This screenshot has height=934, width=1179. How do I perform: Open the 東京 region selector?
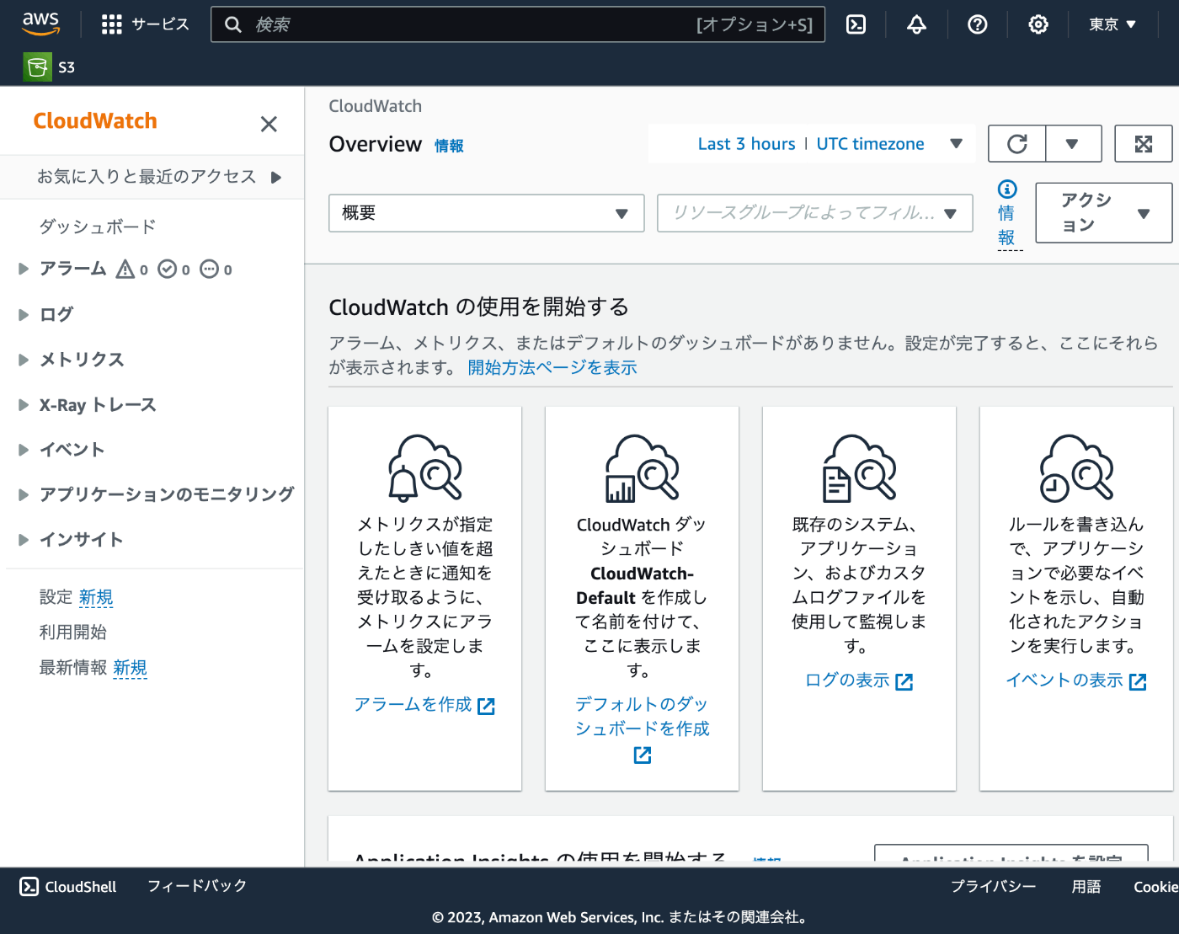tap(1112, 24)
